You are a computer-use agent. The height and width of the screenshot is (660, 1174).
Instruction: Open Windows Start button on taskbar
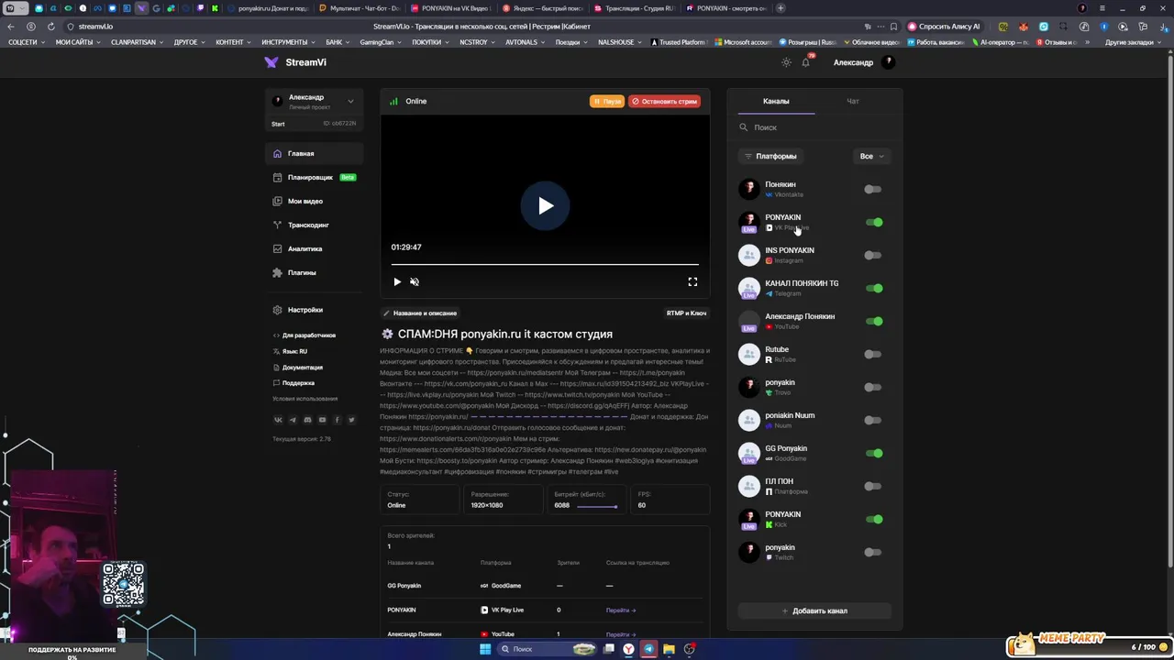pyautogui.click(x=485, y=649)
